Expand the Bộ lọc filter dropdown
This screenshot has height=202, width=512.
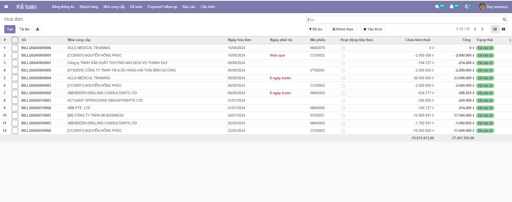point(316,29)
